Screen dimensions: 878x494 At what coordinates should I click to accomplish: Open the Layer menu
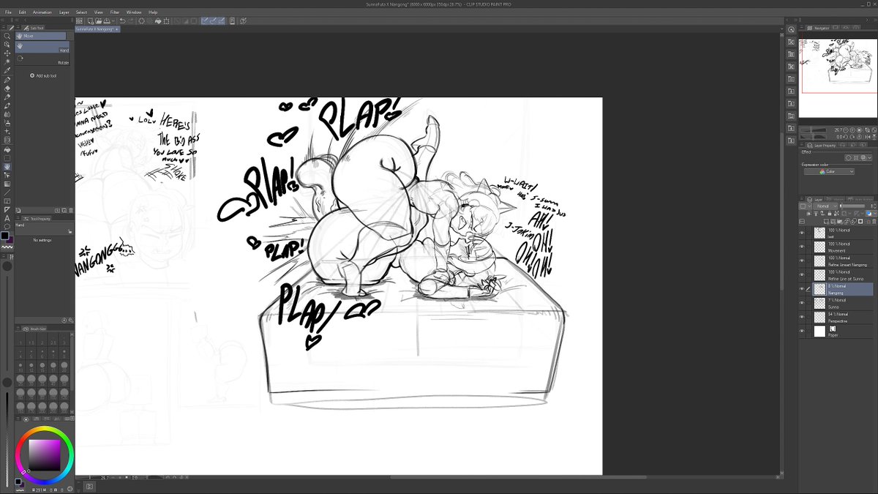64,12
